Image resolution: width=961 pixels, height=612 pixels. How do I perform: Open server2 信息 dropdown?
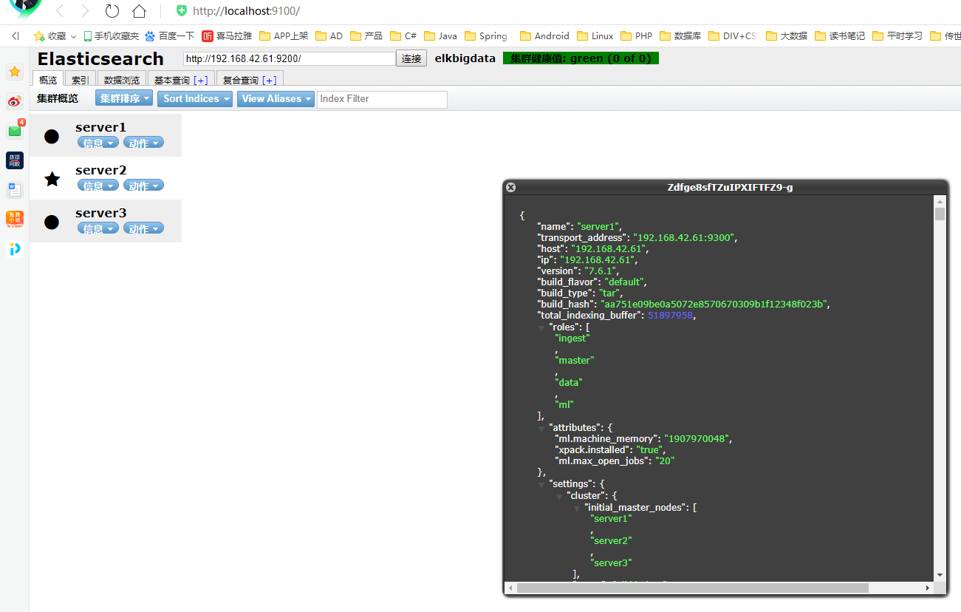tap(98, 186)
